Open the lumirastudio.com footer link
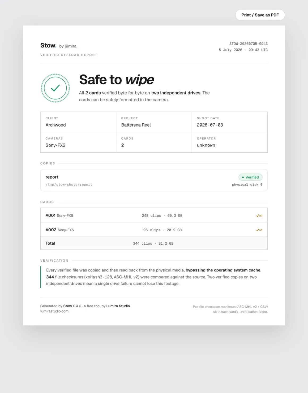This screenshot has height=393, width=308. [x=54, y=311]
